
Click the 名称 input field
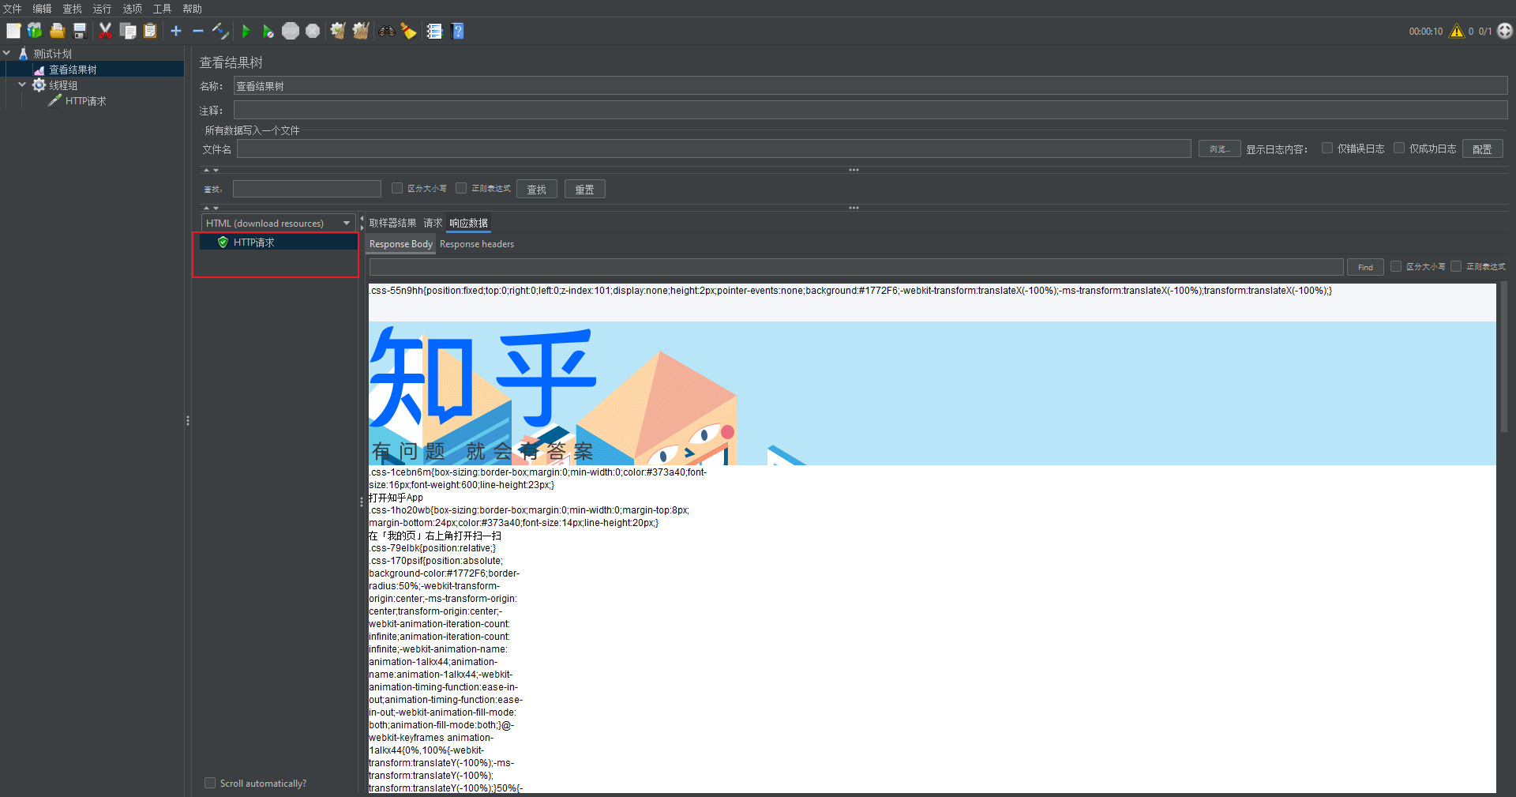(x=871, y=86)
